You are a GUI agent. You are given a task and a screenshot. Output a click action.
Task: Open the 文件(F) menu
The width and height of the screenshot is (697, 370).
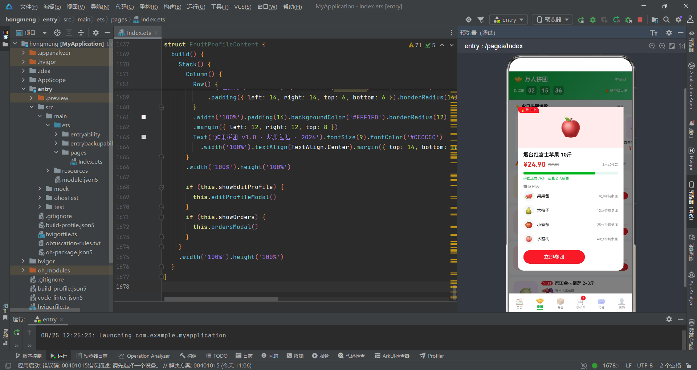pyautogui.click(x=29, y=7)
